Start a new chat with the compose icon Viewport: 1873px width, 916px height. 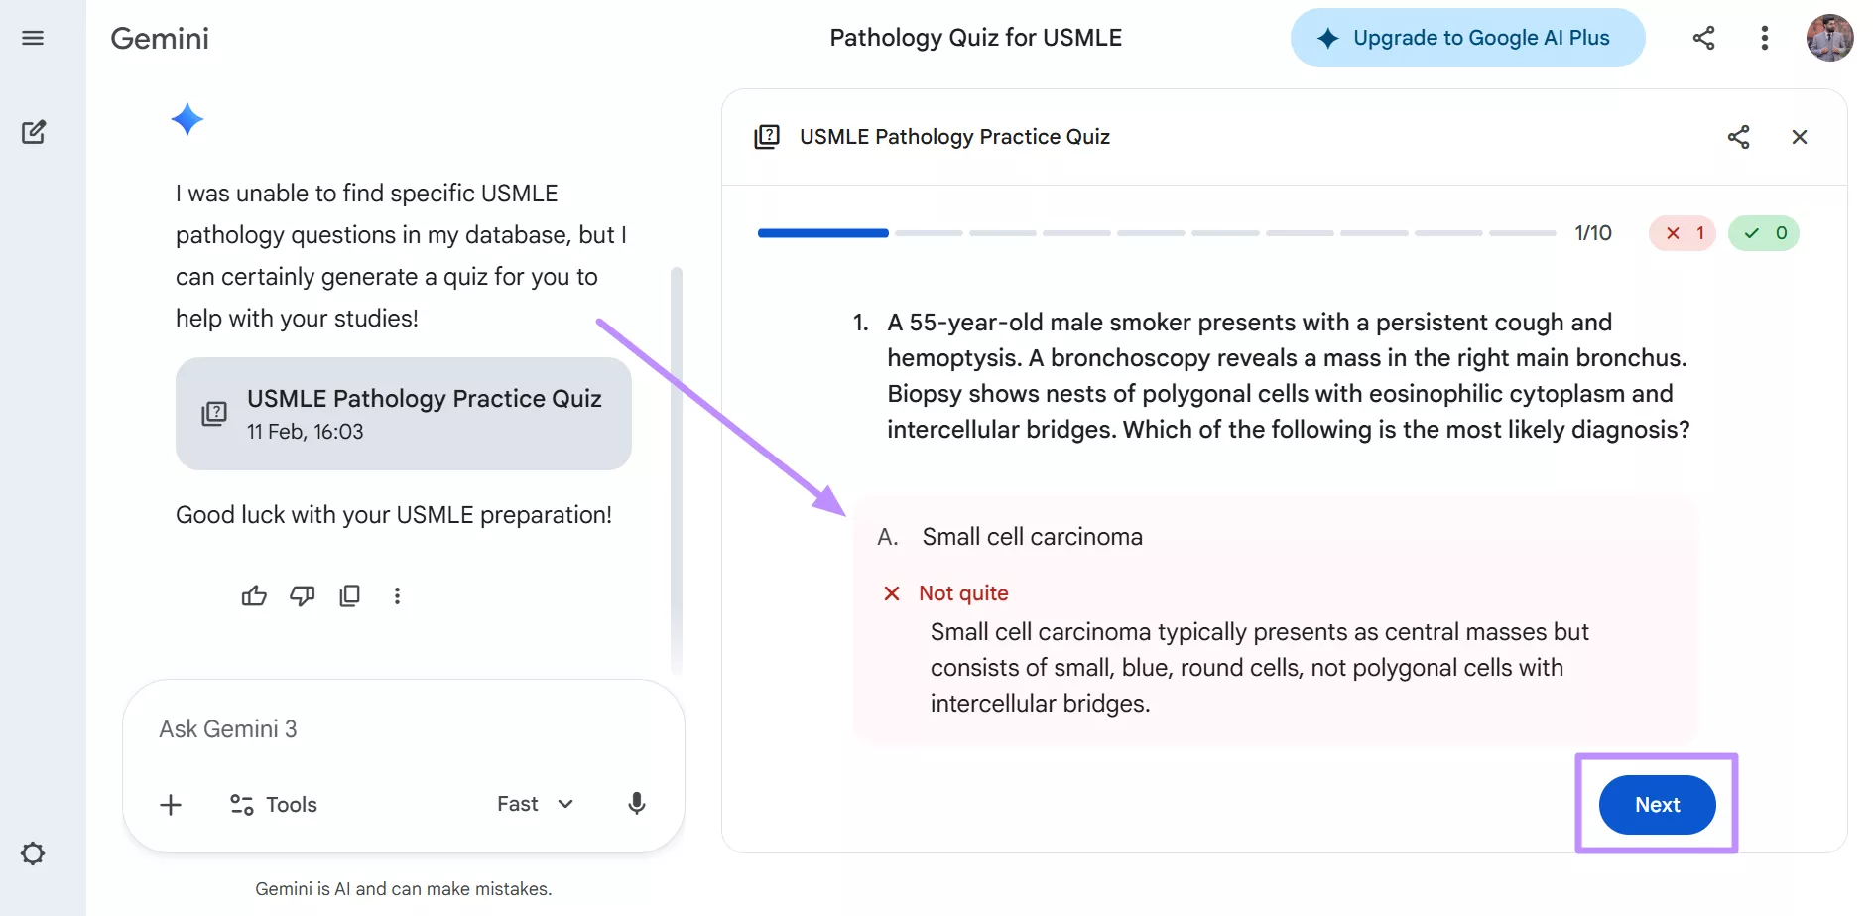pyautogui.click(x=35, y=132)
